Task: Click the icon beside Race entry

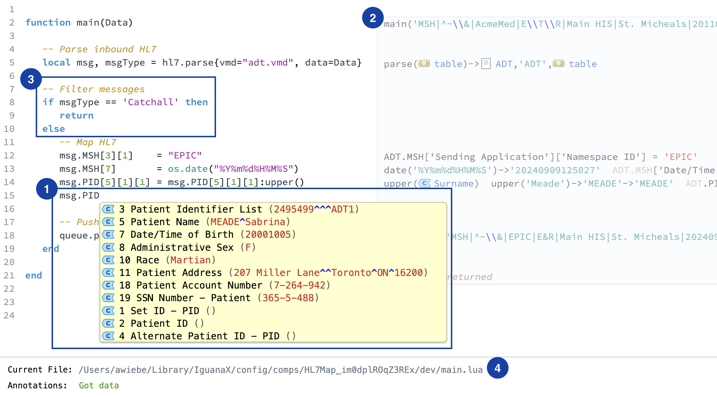Action: click(x=108, y=260)
